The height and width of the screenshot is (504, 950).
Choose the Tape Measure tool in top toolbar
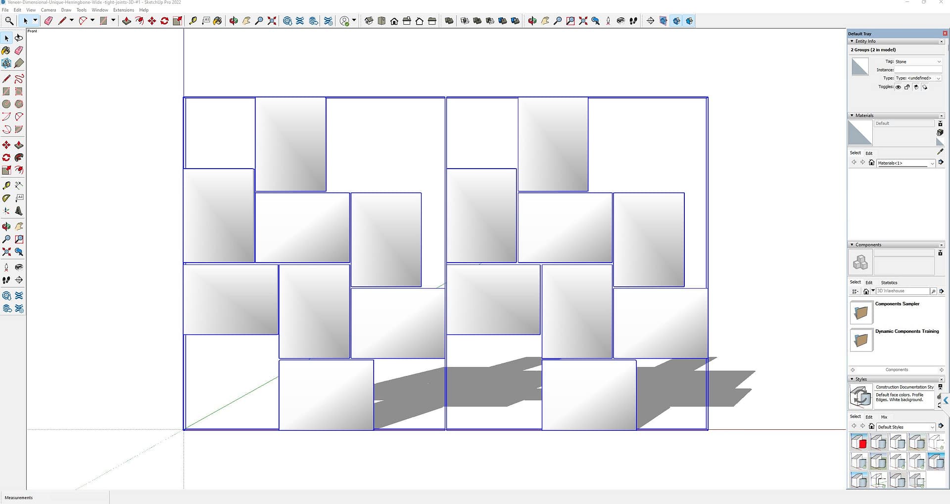(x=193, y=21)
